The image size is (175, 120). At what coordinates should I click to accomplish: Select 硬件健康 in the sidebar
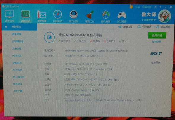point(16,34)
